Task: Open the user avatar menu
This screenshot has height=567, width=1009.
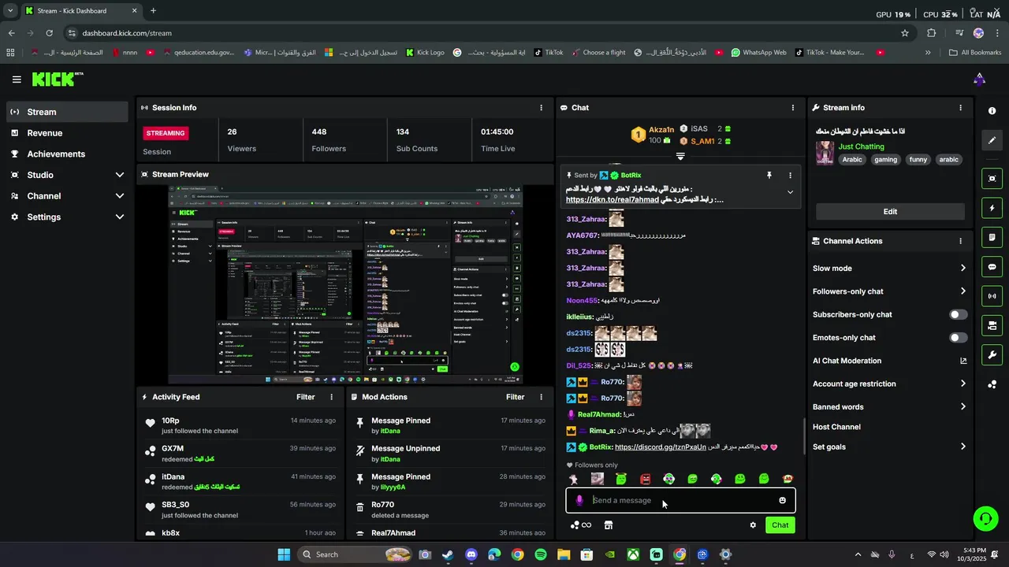Action: pos(979,79)
